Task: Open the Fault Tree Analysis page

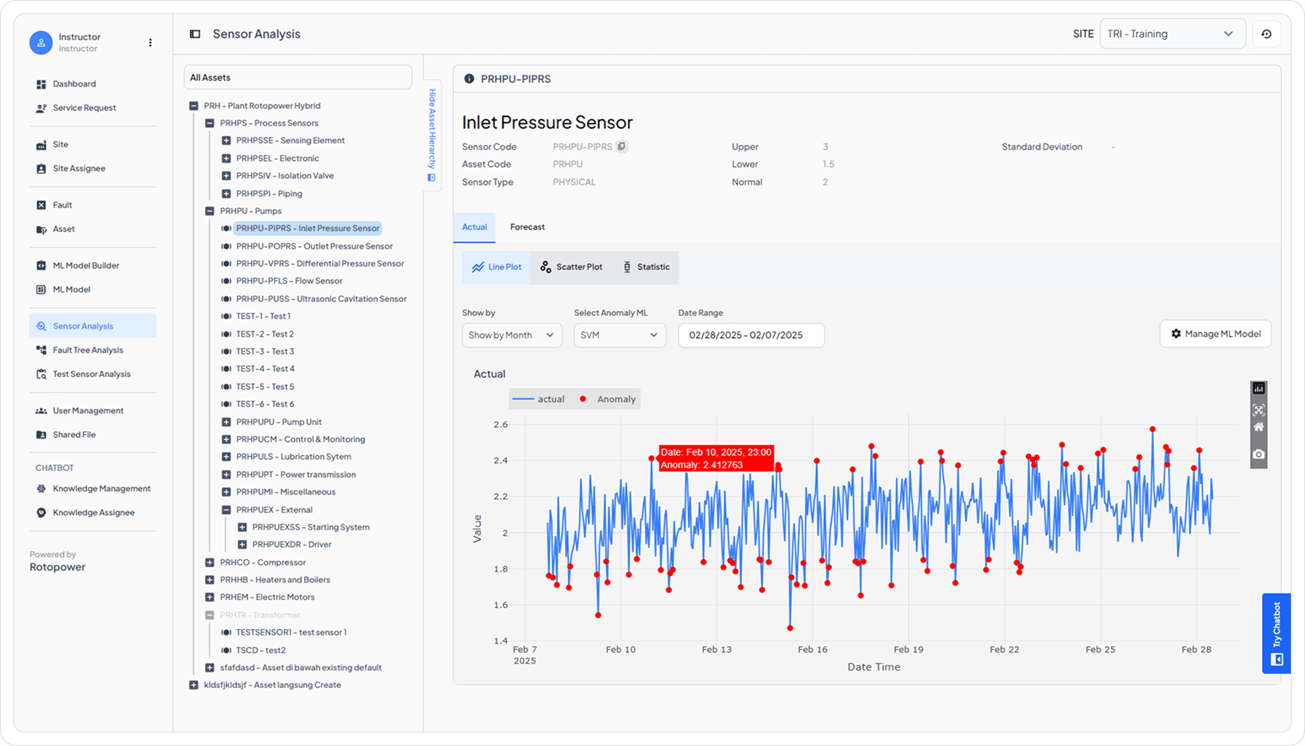Action: pyautogui.click(x=87, y=350)
